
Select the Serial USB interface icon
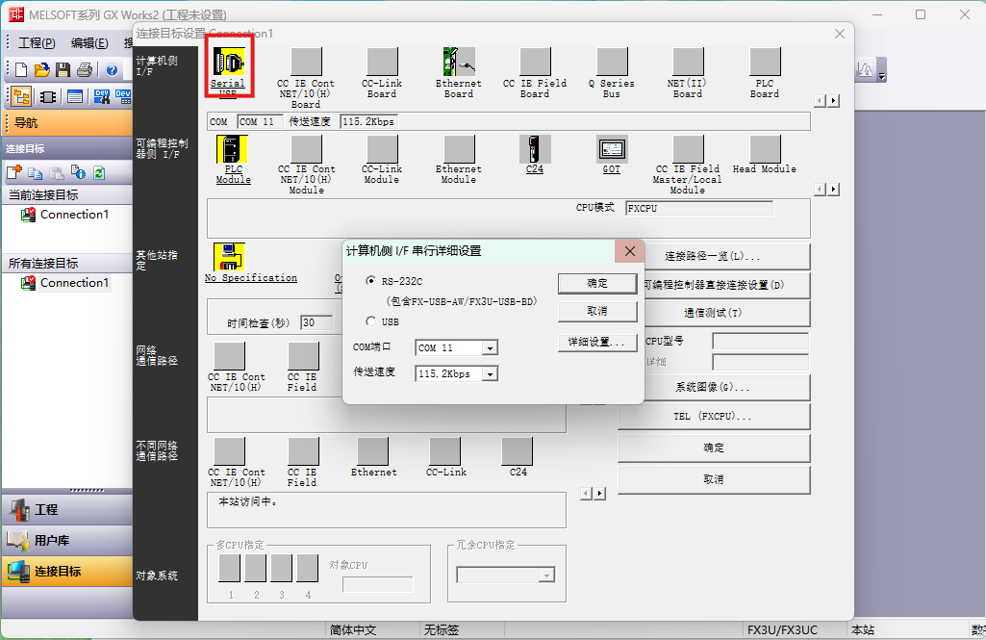tap(229, 62)
